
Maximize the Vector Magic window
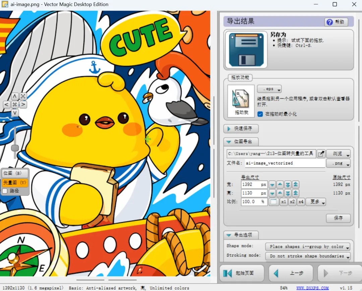point(335,4)
